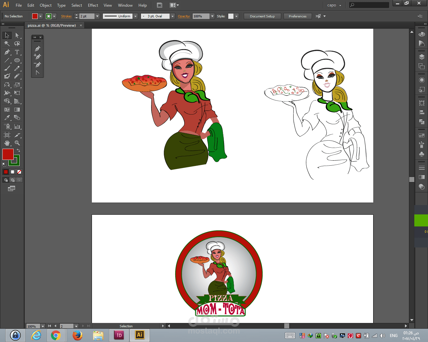Screen dimensions: 428x342
Task: Open the Swatches grid panel icon
Action: (422, 135)
